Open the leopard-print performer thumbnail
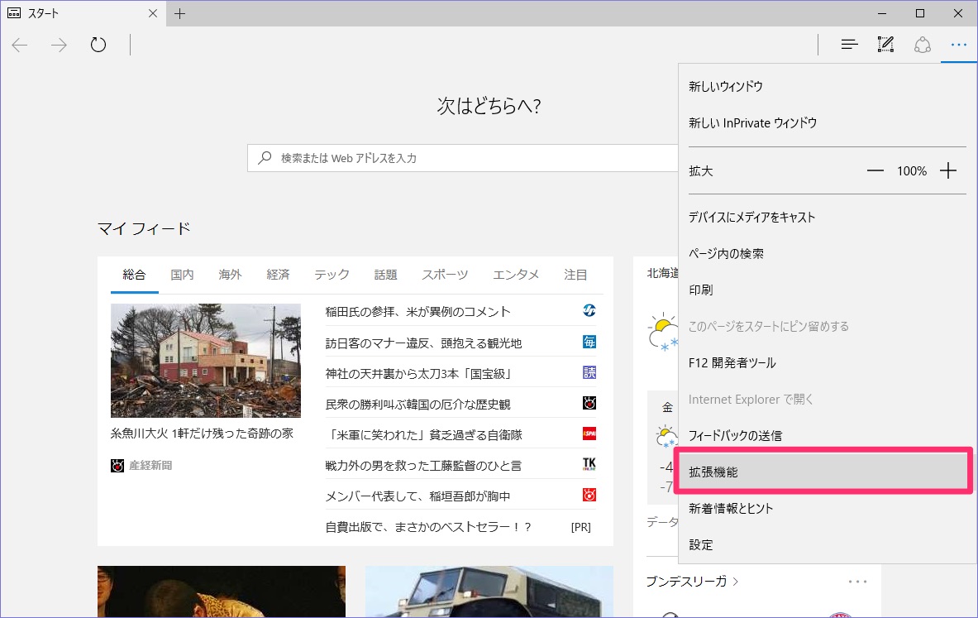The height and width of the screenshot is (618, 978). [x=222, y=592]
